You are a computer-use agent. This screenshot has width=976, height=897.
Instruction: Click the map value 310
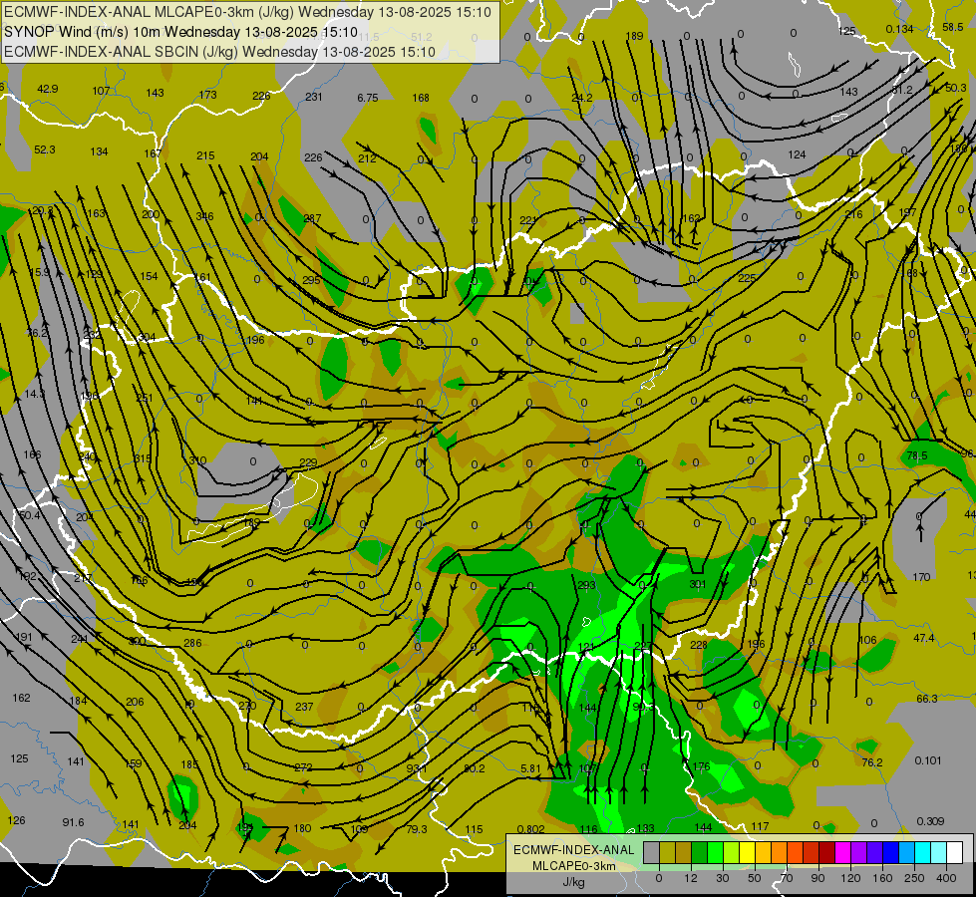click(197, 460)
